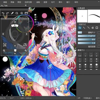Click the 稳定级别 stabilizer slider
Screen dimensions: 100x100
coord(87,47)
